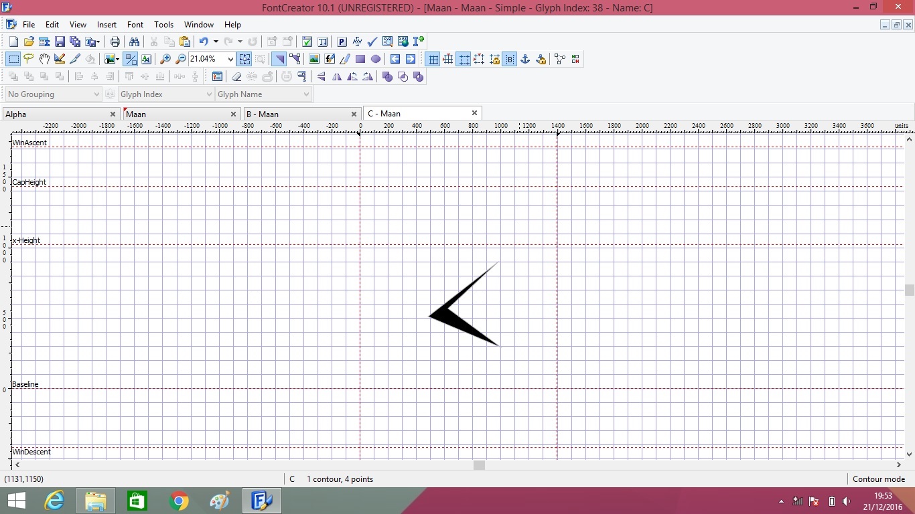Open the Font menu

pos(135,25)
